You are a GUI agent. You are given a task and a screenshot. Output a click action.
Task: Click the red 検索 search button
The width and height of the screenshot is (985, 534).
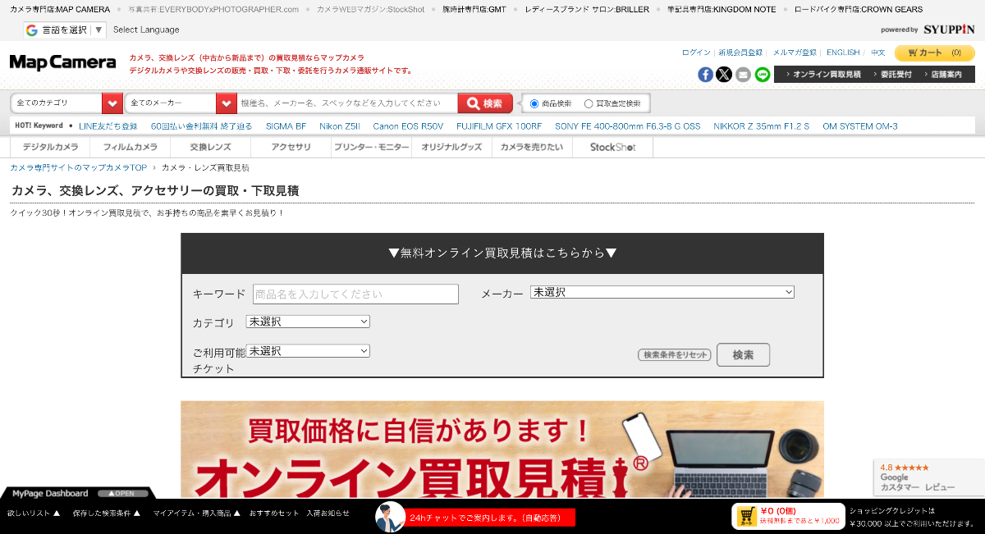click(x=485, y=103)
